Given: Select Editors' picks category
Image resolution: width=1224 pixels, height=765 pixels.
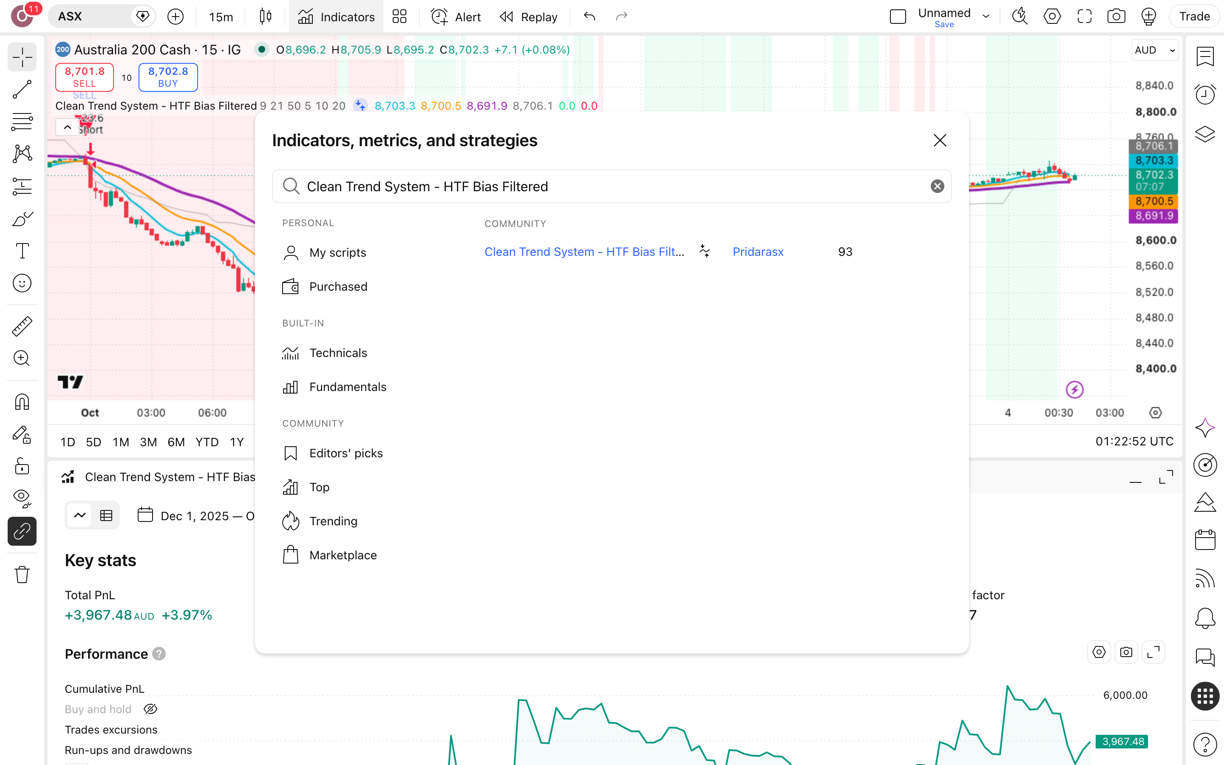Looking at the screenshot, I should [332, 453].
